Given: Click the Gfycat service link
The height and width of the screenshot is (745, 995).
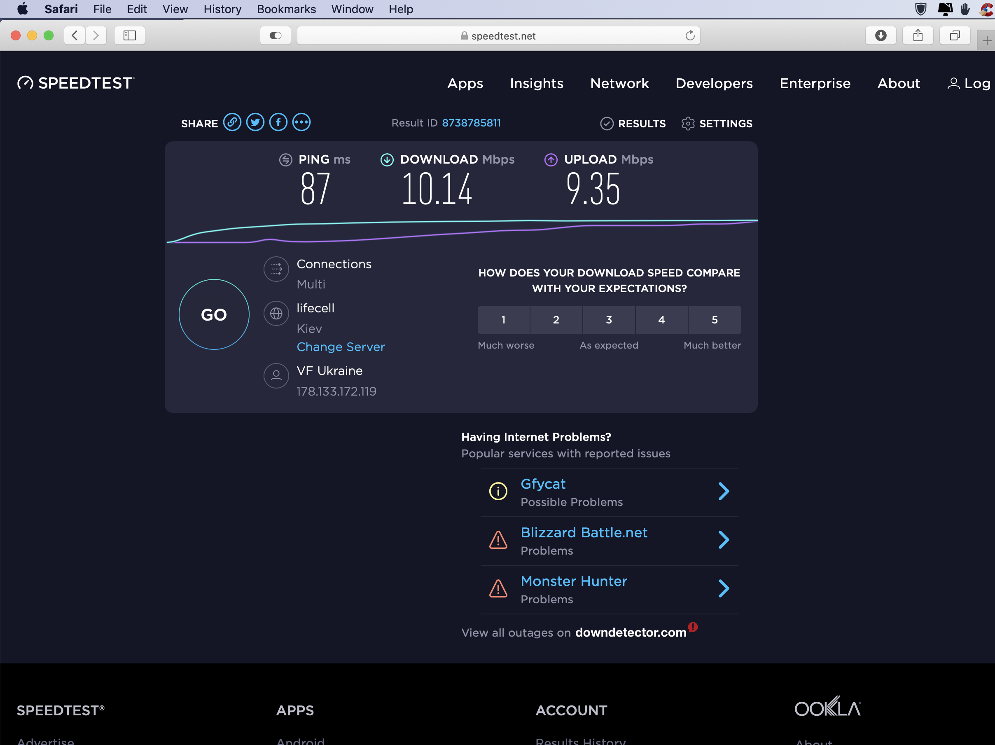Looking at the screenshot, I should 543,484.
